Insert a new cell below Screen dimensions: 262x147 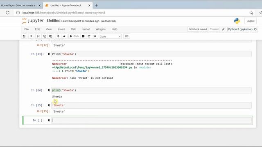click(x=31, y=36)
